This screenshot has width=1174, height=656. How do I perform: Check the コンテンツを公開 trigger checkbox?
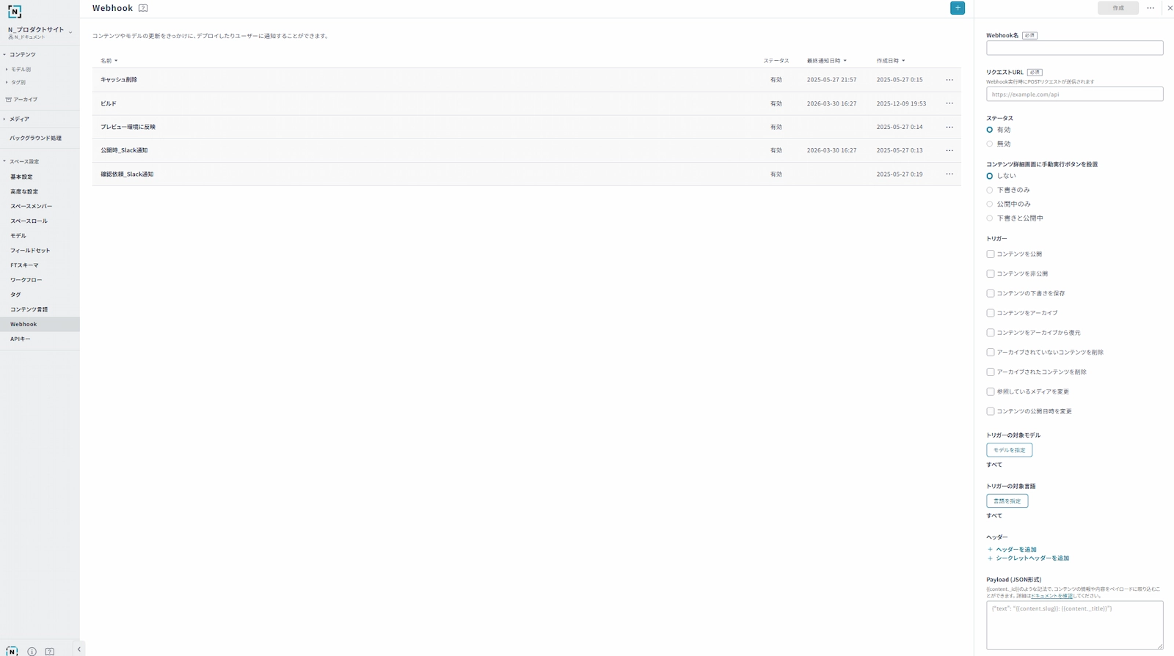pyautogui.click(x=991, y=254)
